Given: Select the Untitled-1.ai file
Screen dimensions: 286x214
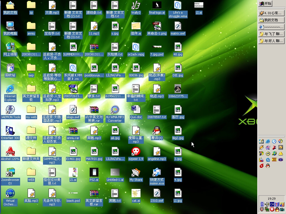Looking at the screenshot, I should point(115,175).
